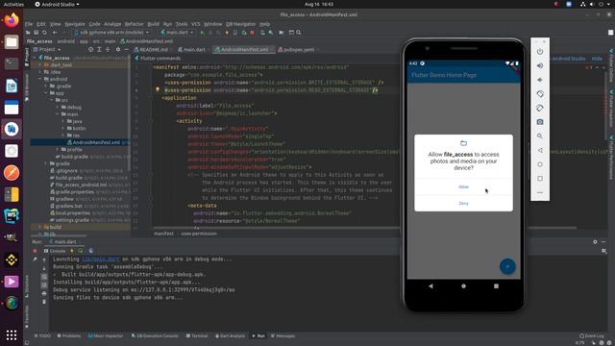Click red stop icon in Run panel
Viewport: 615px width, 346px height.
35,251
